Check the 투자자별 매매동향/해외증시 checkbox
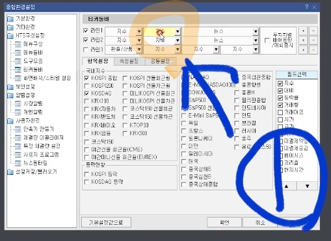Viewport: 331px width, 241px height. [267, 40]
